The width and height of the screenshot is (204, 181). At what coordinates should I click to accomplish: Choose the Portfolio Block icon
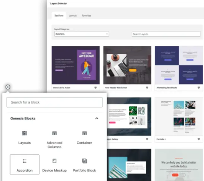84,161
